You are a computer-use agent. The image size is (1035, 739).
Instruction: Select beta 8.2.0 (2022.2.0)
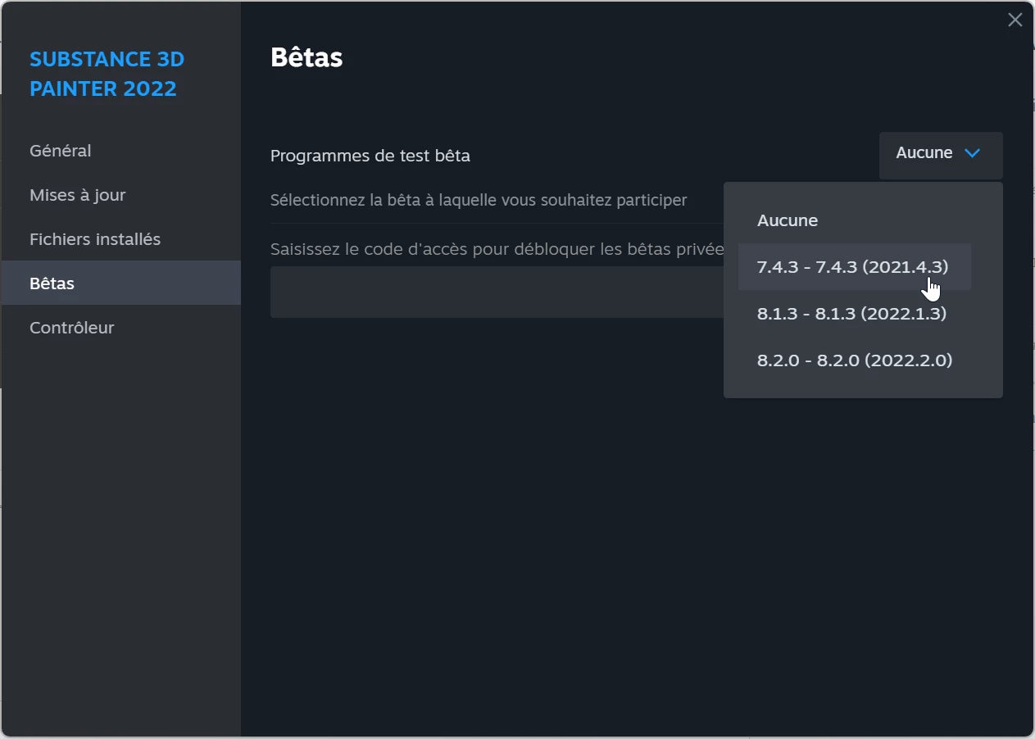click(855, 360)
